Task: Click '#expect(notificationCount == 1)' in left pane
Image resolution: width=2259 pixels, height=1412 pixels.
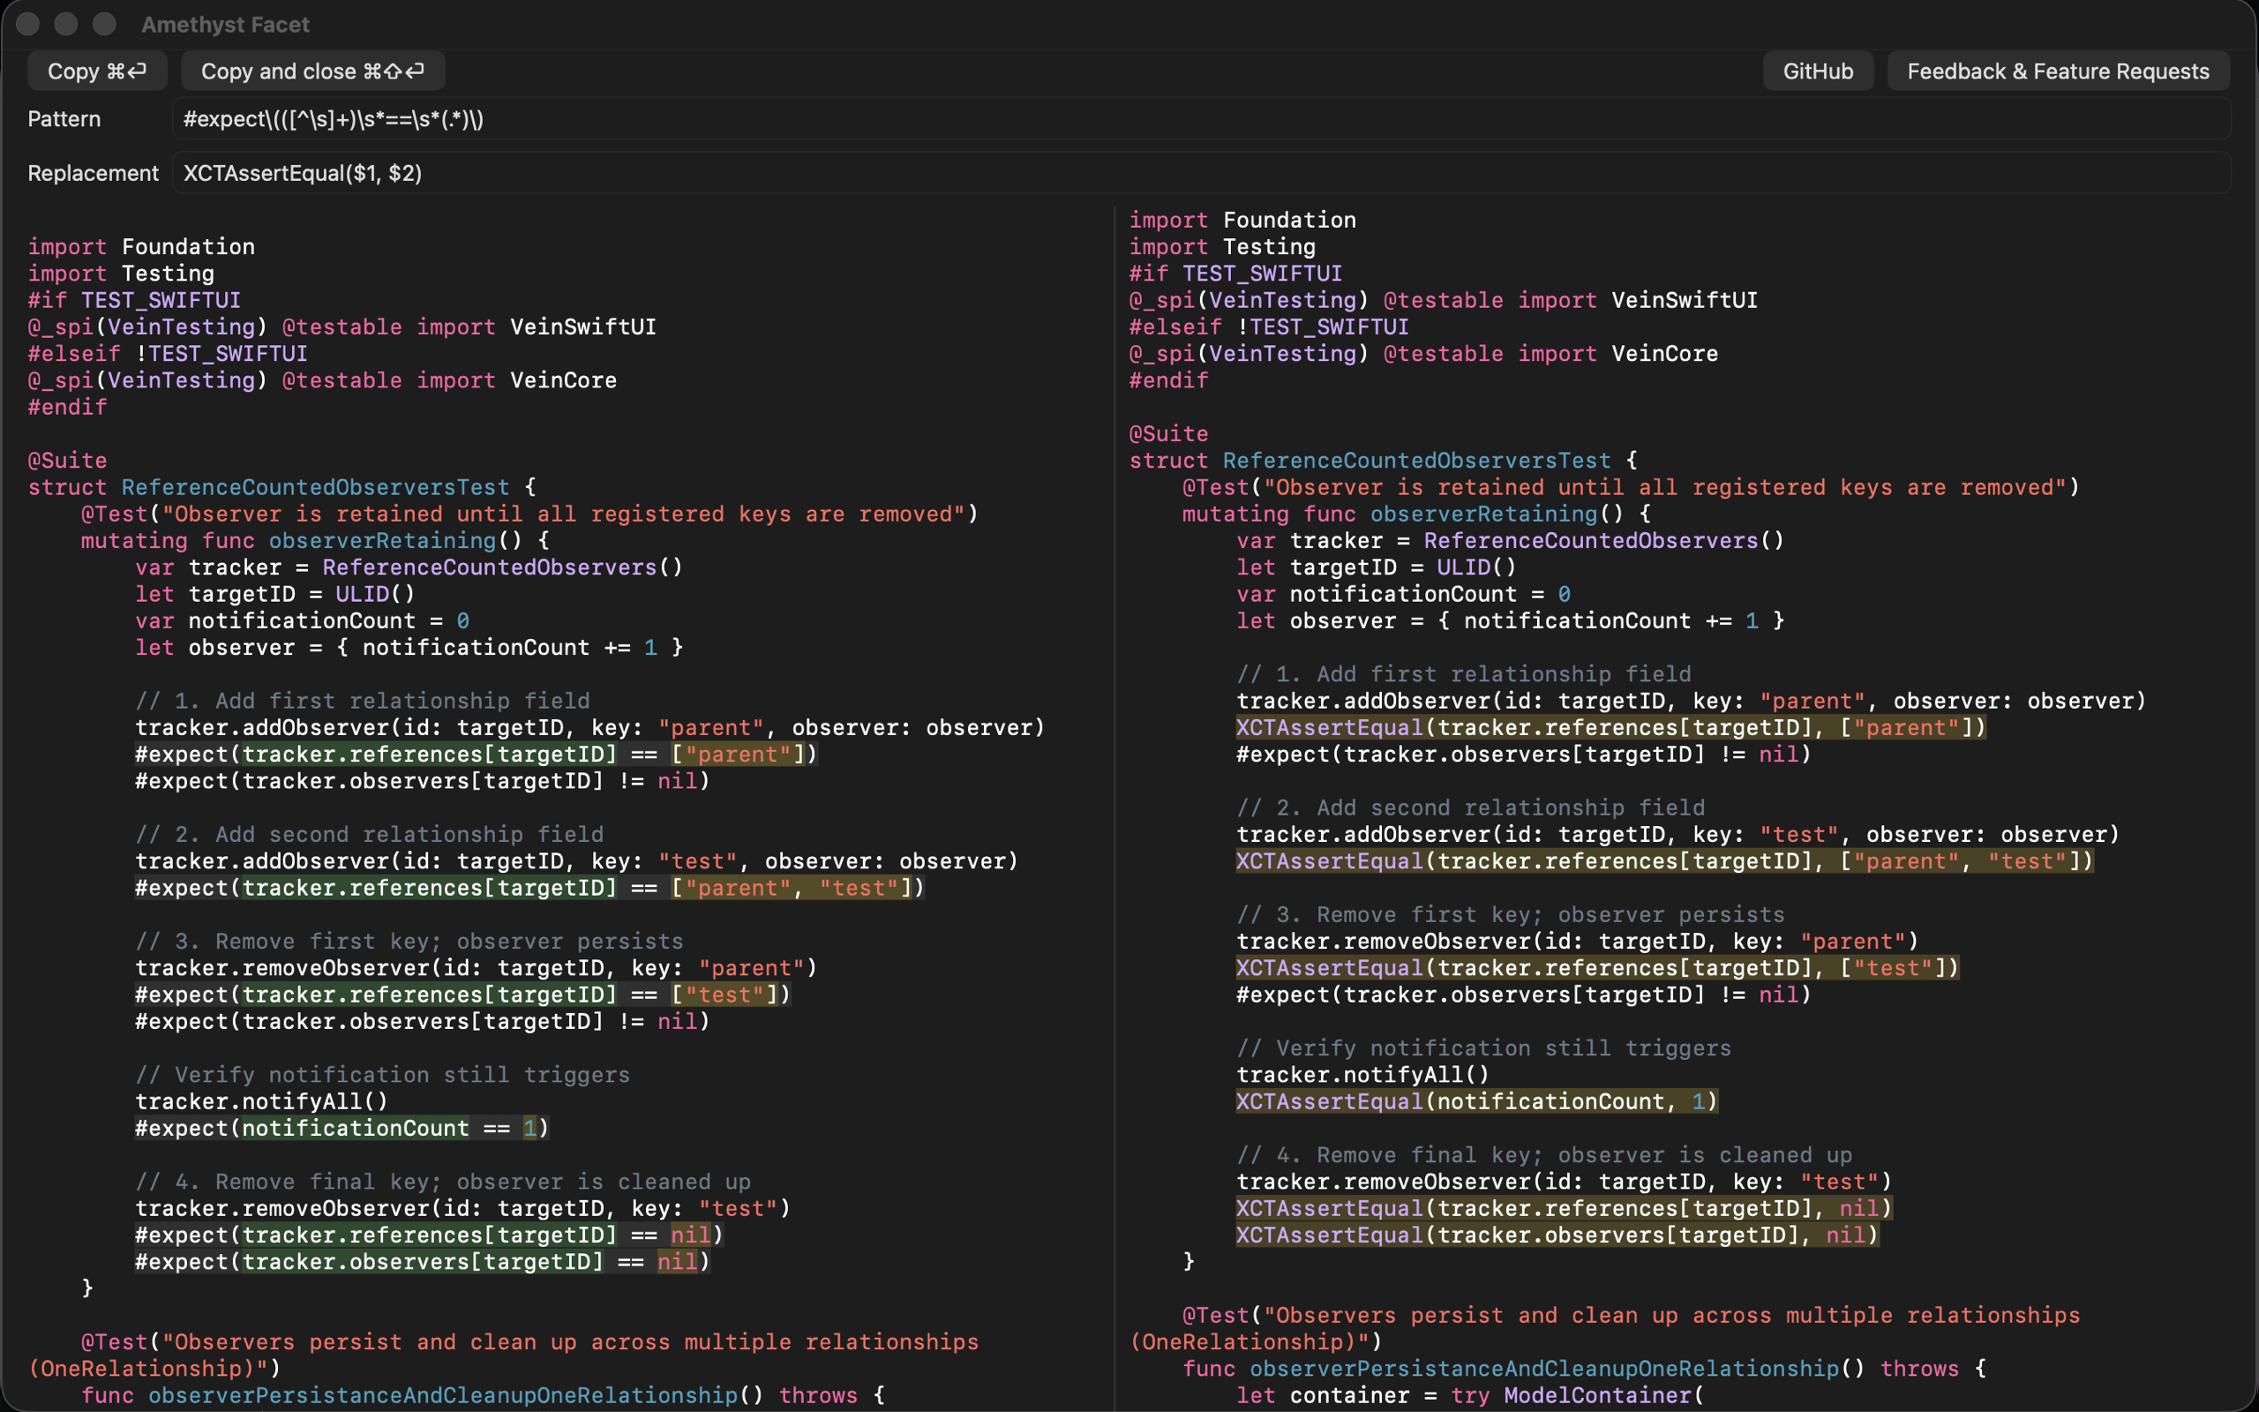Action: 341,1128
